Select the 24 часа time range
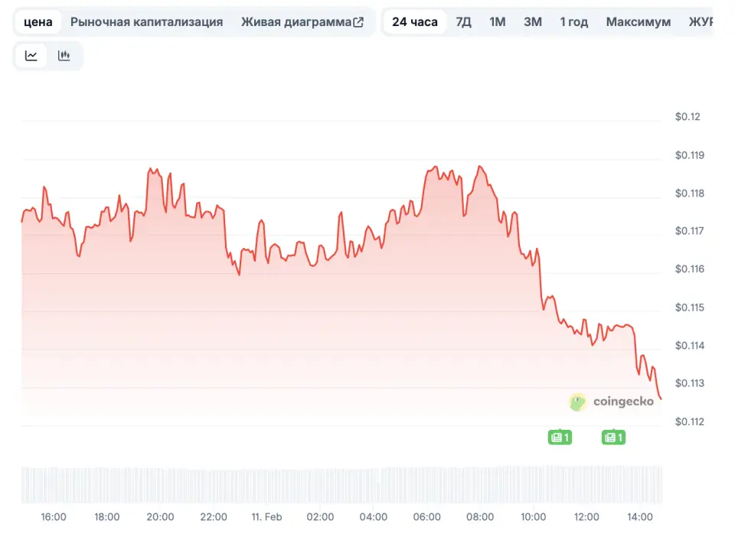The height and width of the screenshot is (540, 735). (415, 22)
